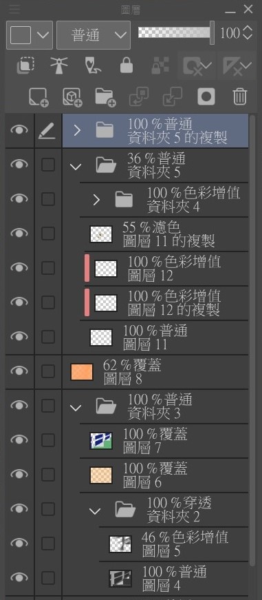Image resolution: width=262 pixels, height=600 pixels.
Task: Create a new layer folder
Action: 105,98
